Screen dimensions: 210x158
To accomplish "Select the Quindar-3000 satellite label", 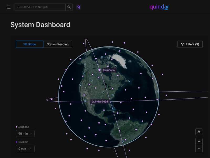I will [100, 102].
